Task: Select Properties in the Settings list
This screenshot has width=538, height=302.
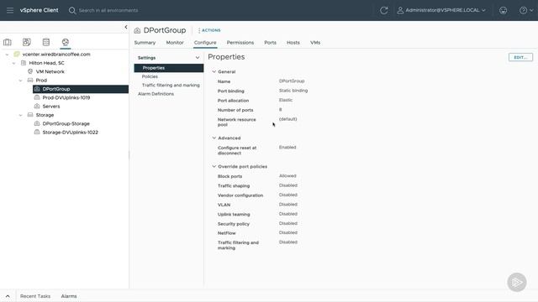Action: pyautogui.click(x=169, y=68)
